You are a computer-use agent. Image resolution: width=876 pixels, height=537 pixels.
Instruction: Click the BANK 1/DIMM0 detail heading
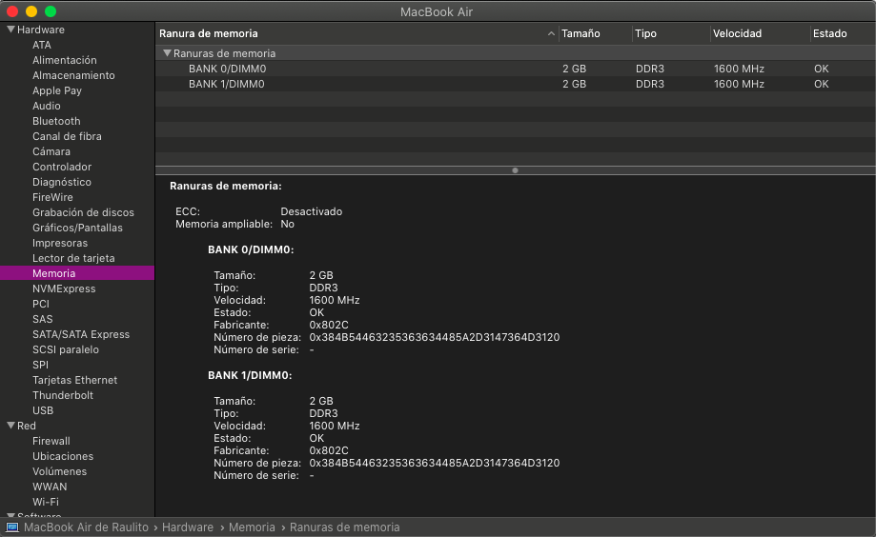(251, 375)
